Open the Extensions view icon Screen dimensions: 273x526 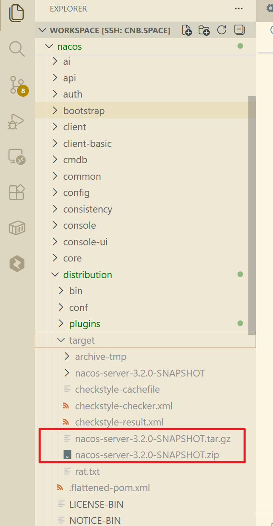tap(17, 193)
